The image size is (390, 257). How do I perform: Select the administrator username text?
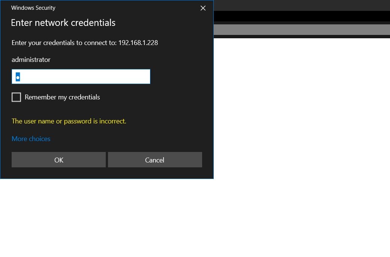point(31,60)
